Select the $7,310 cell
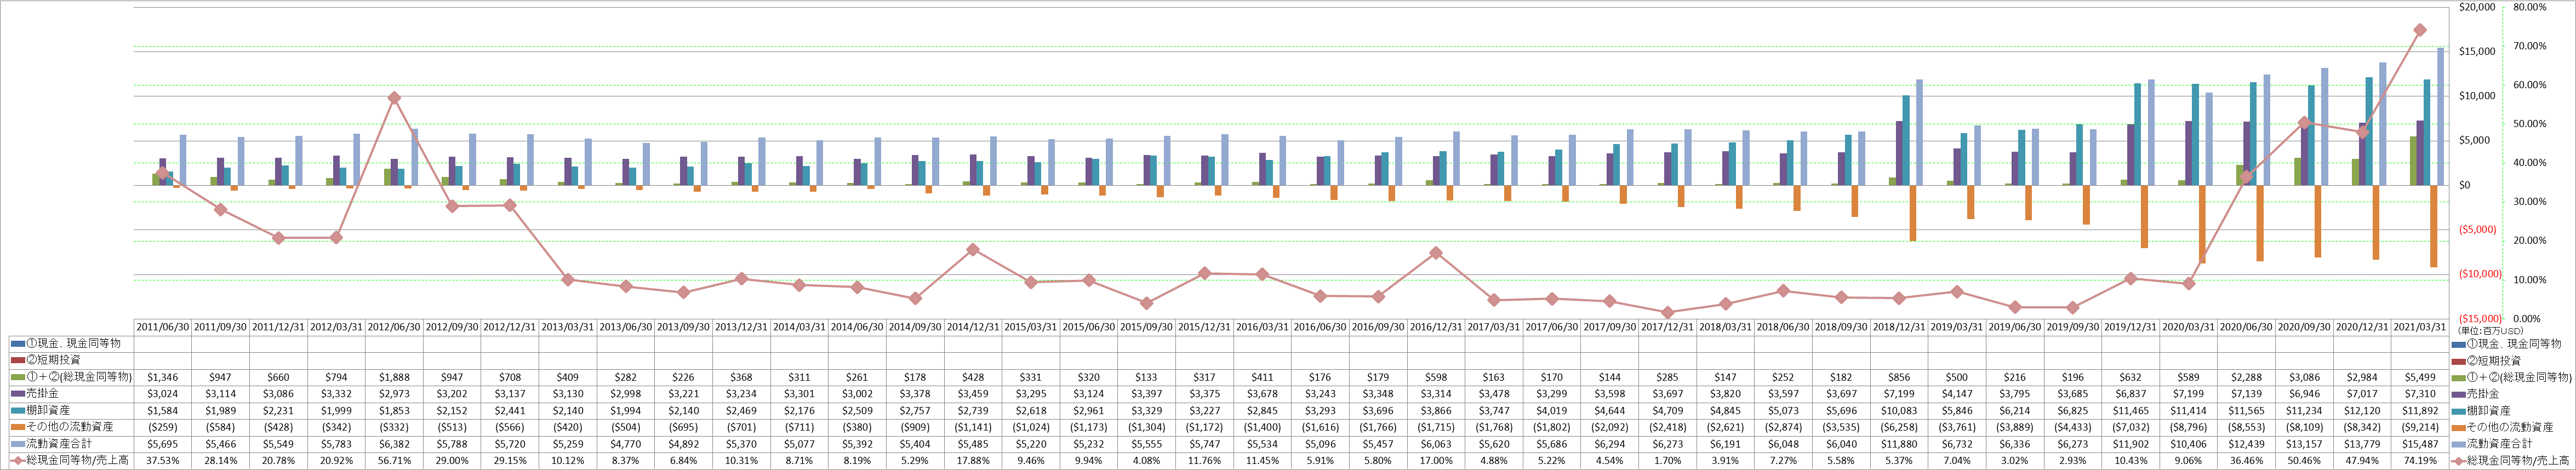 2420,394
